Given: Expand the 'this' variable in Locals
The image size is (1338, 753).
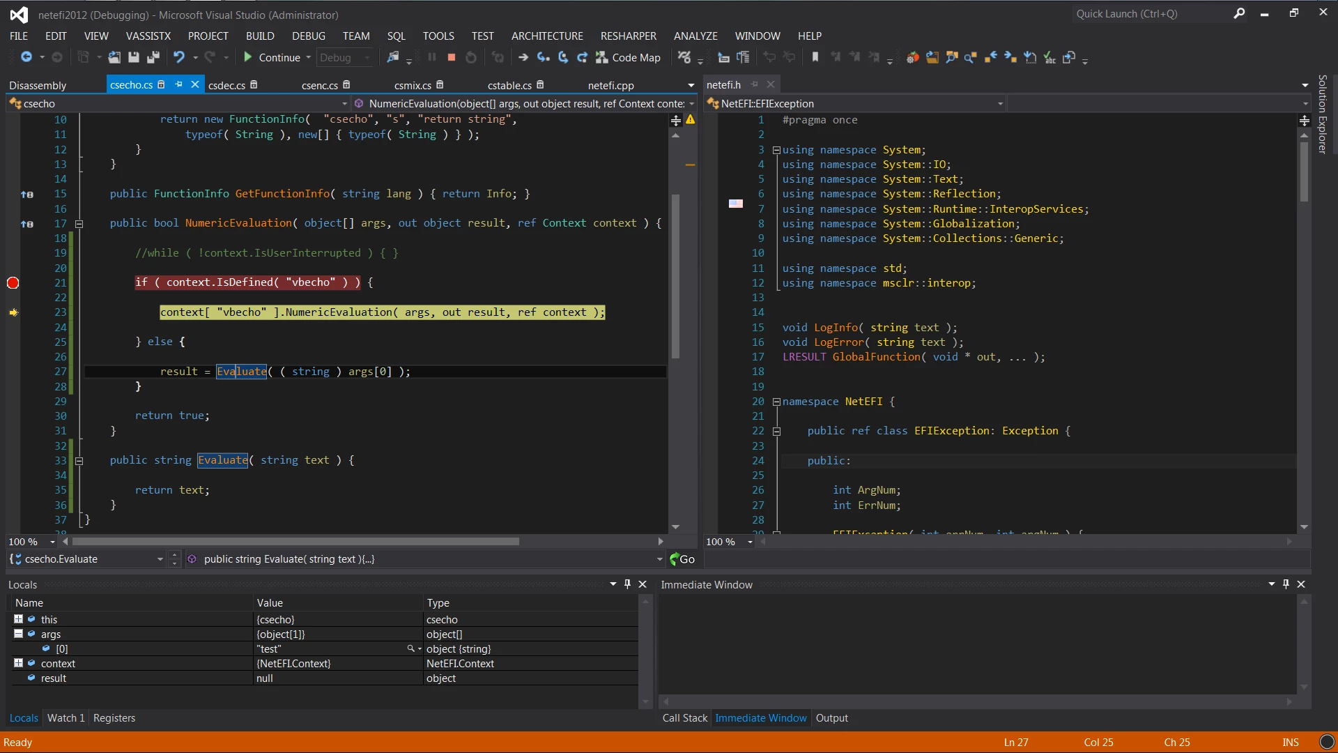Looking at the screenshot, I should [19, 619].
